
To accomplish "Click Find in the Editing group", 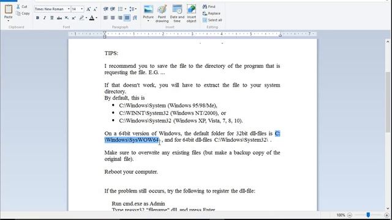I will point(209,7).
